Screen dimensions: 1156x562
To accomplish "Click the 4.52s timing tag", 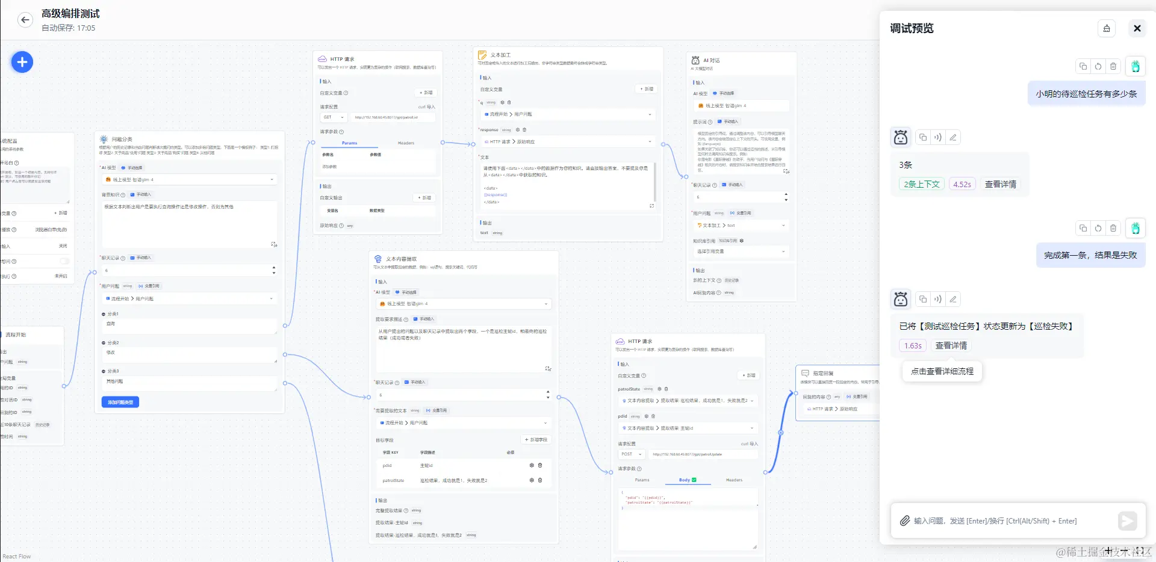I will [x=962, y=185].
